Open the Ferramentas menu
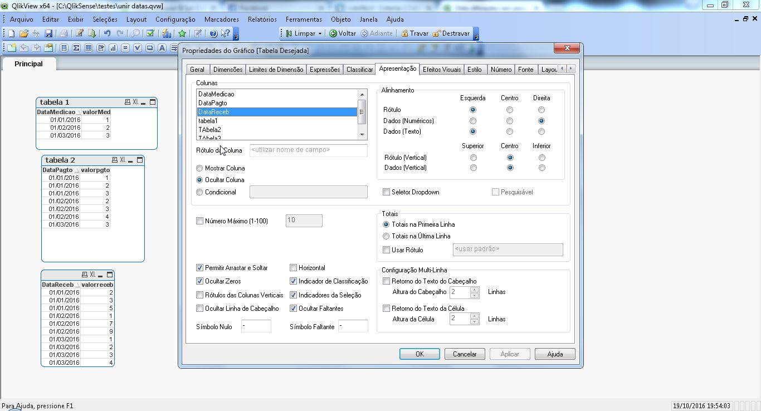 pos(304,19)
